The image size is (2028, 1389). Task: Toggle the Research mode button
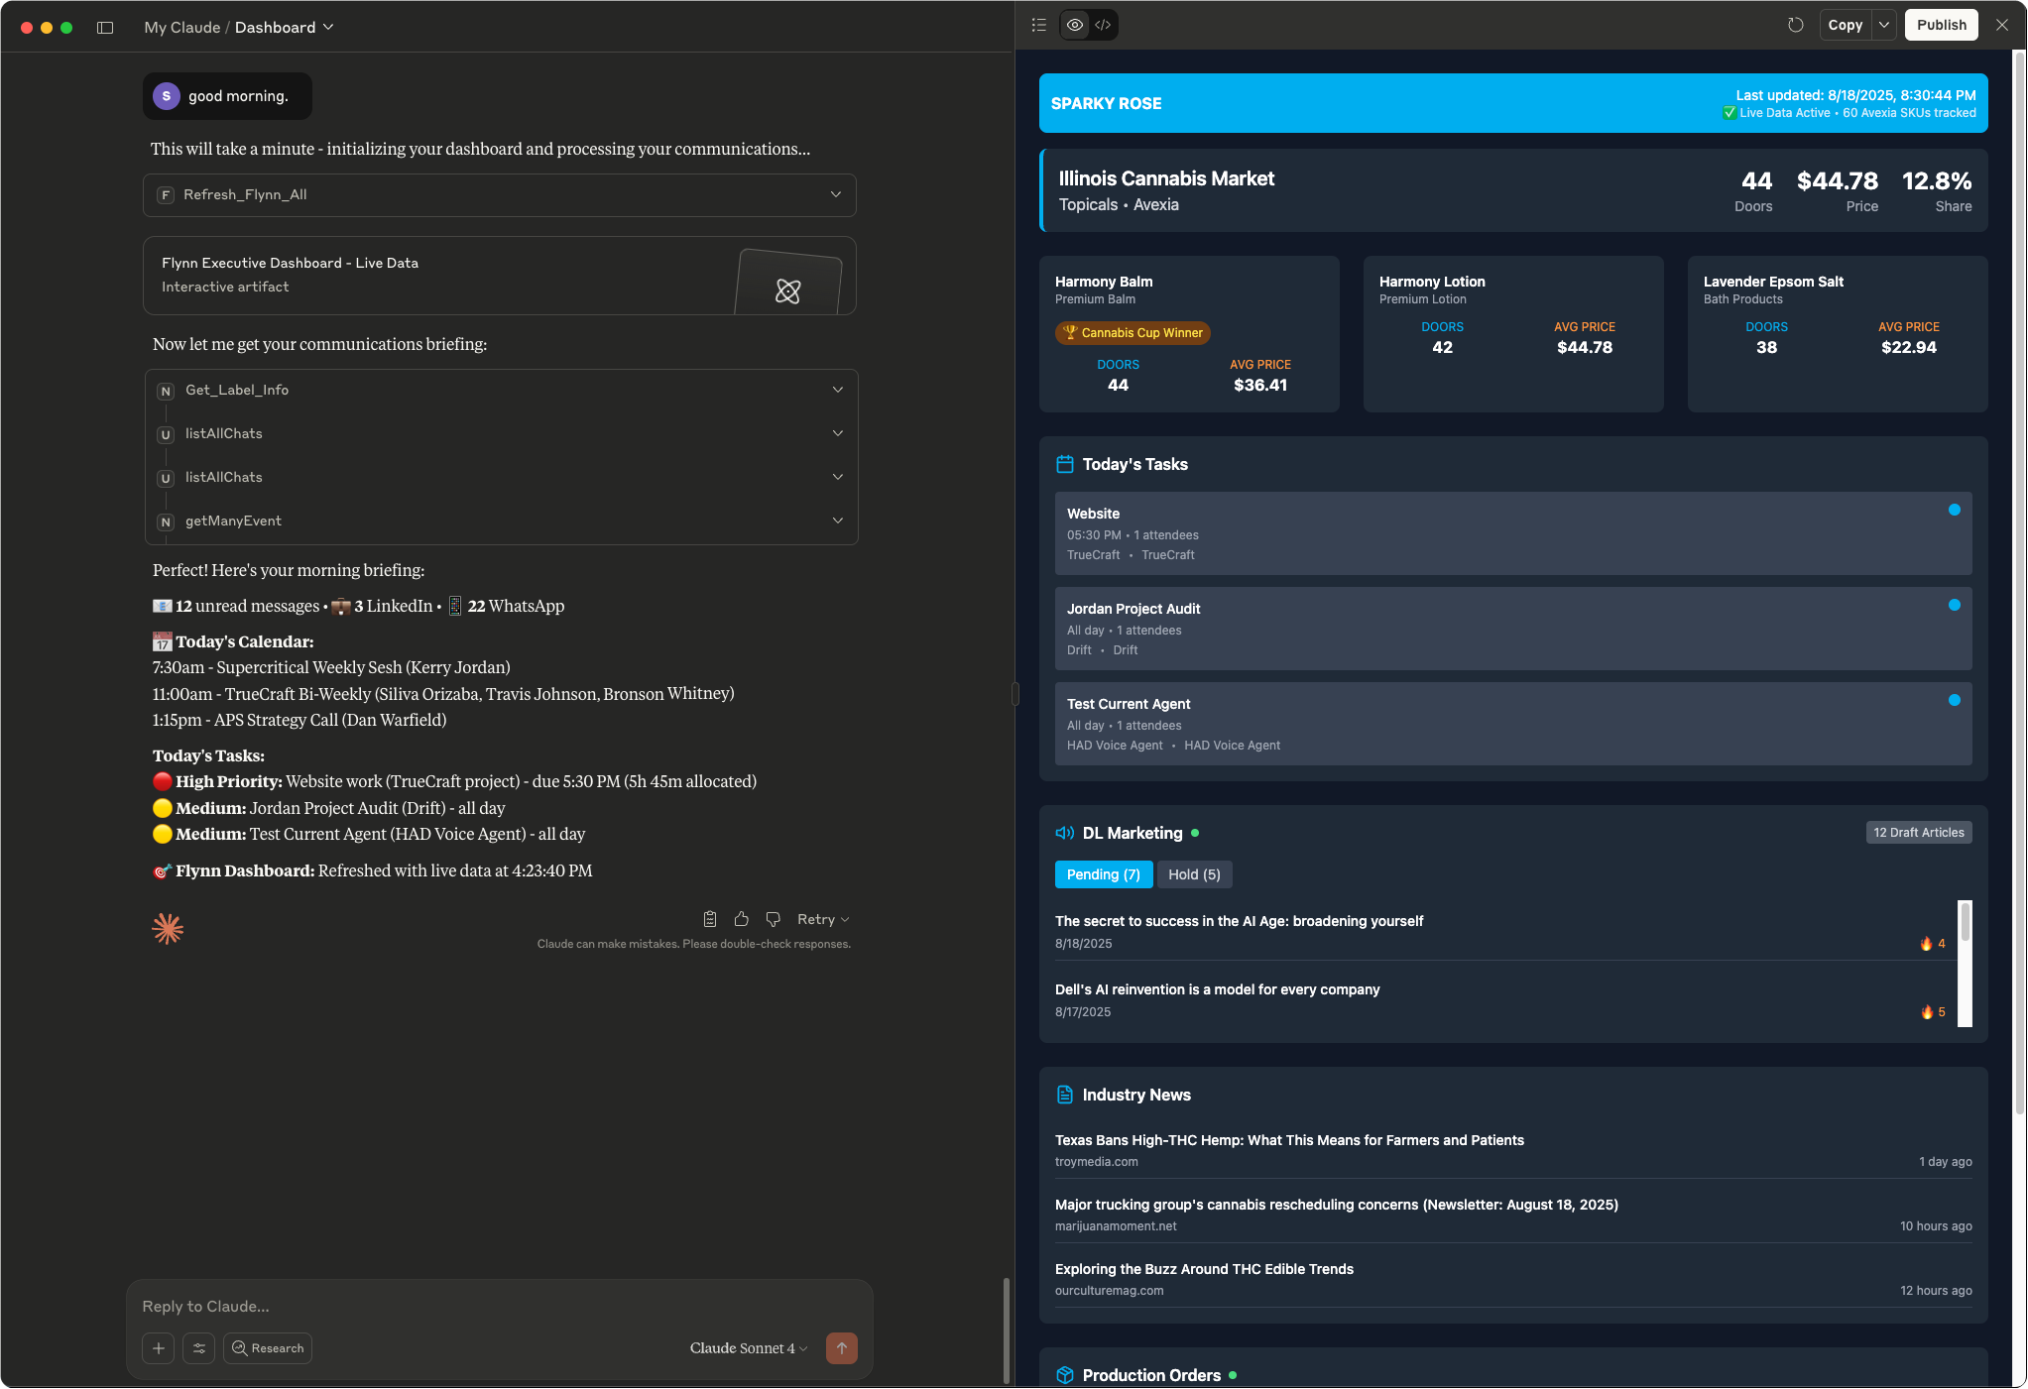pyautogui.click(x=268, y=1348)
